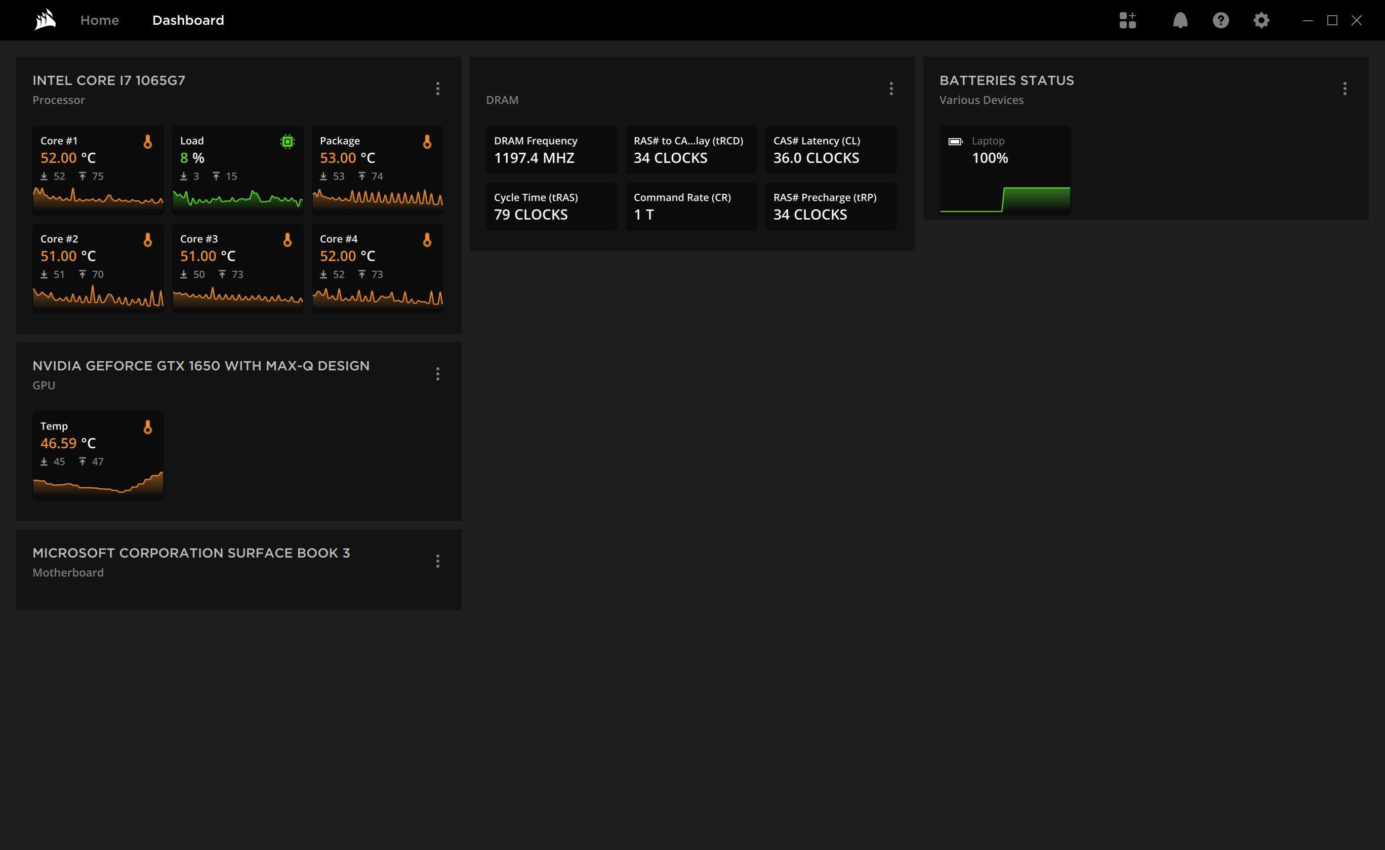Viewport: 1385px width, 850px height.
Task: Switch to the Home tab
Action: point(100,20)
